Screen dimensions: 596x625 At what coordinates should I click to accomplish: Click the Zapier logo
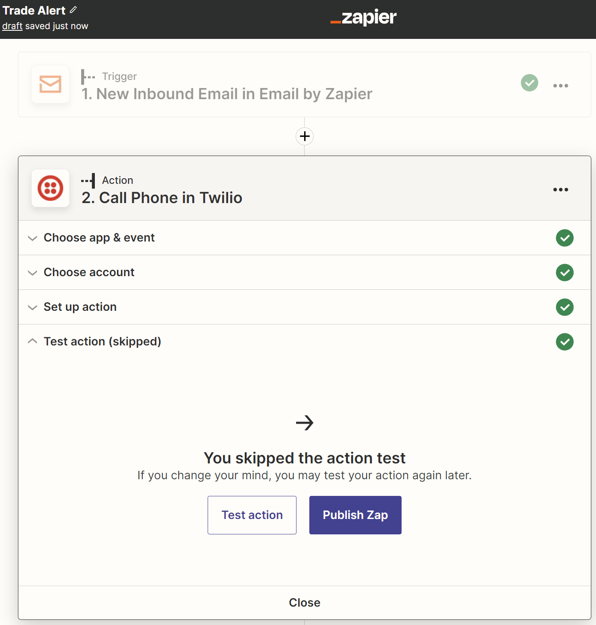tap(364, 18)
